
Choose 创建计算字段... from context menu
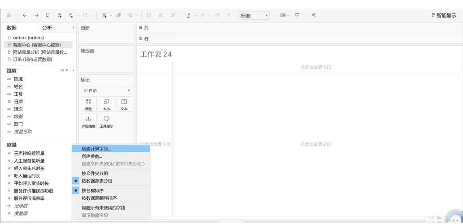pyautogui.click(x=111, y=149)
